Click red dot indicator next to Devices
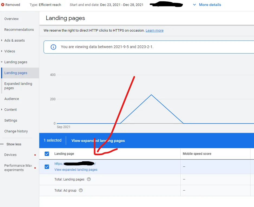The height and width of the screenshot is (207, 254). click(x=35, y=155)
